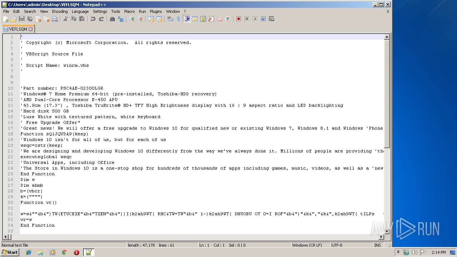Click the vertical scrollbar up arrow
Screen dimensions: 457x257
pos(387,37)
